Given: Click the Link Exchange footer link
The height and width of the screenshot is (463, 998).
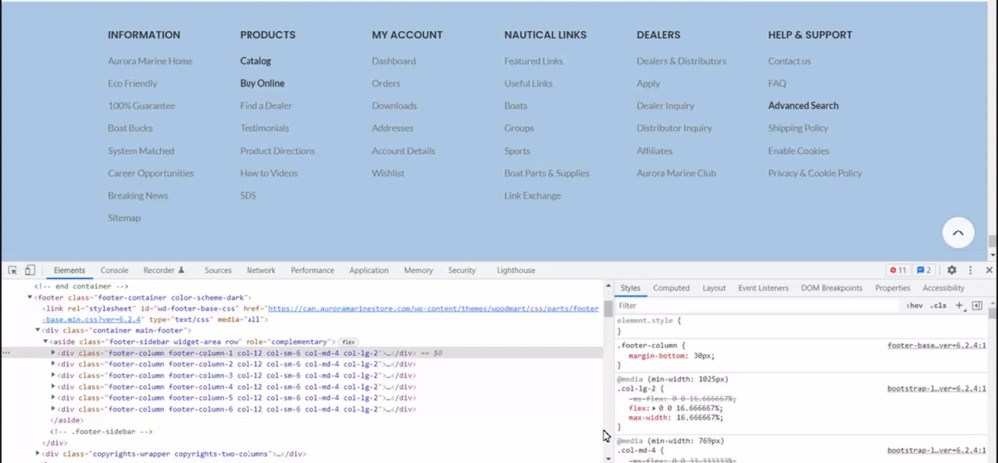Looking at the screenshot, I should pos(532,196).
